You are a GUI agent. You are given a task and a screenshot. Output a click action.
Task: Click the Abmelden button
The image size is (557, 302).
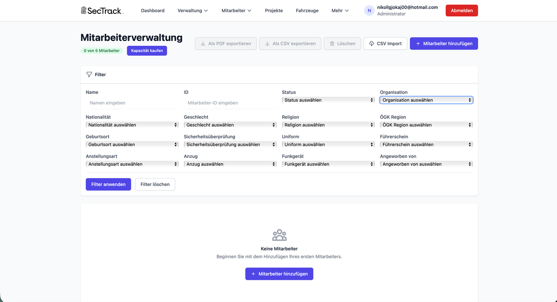click(461, 10)
